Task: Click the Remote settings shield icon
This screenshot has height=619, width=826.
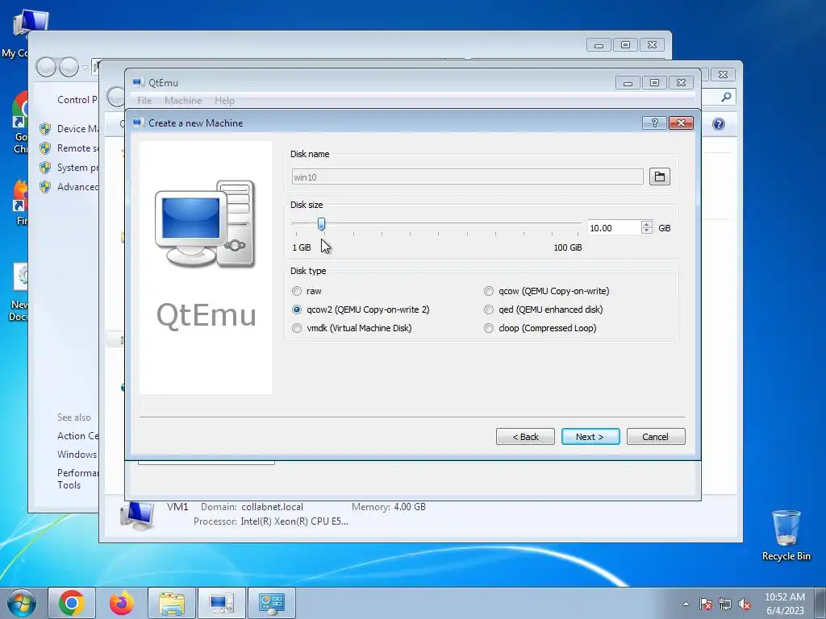Action: click(x=45, y=148)
